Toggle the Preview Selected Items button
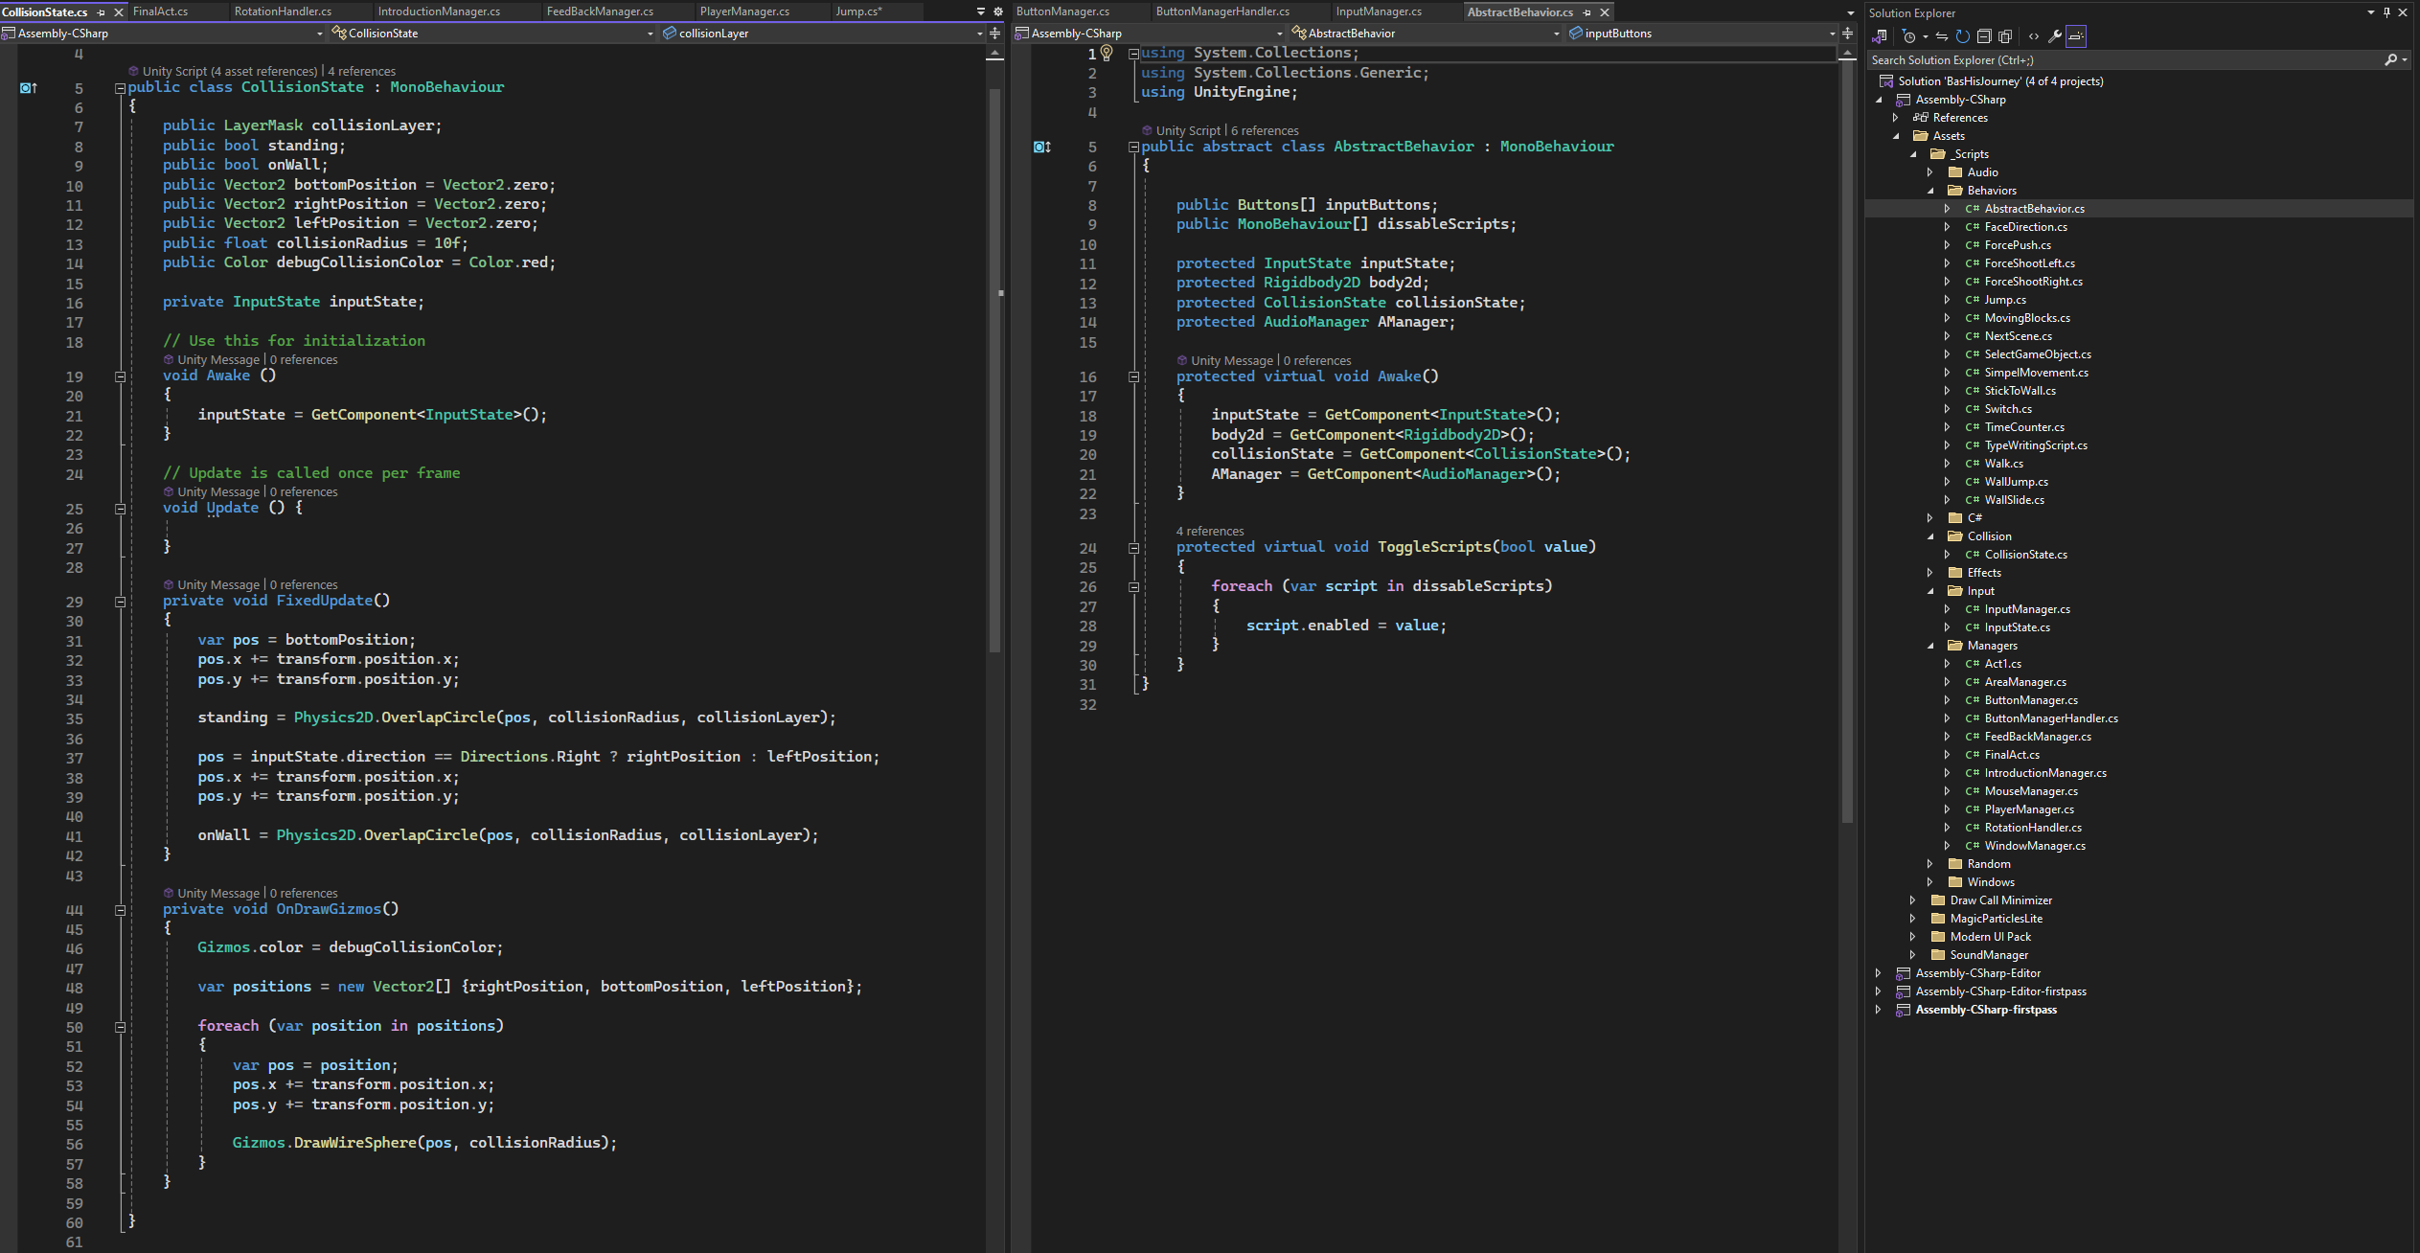This screenshot has width=2420, height=1253. (x=2075, y=36)
